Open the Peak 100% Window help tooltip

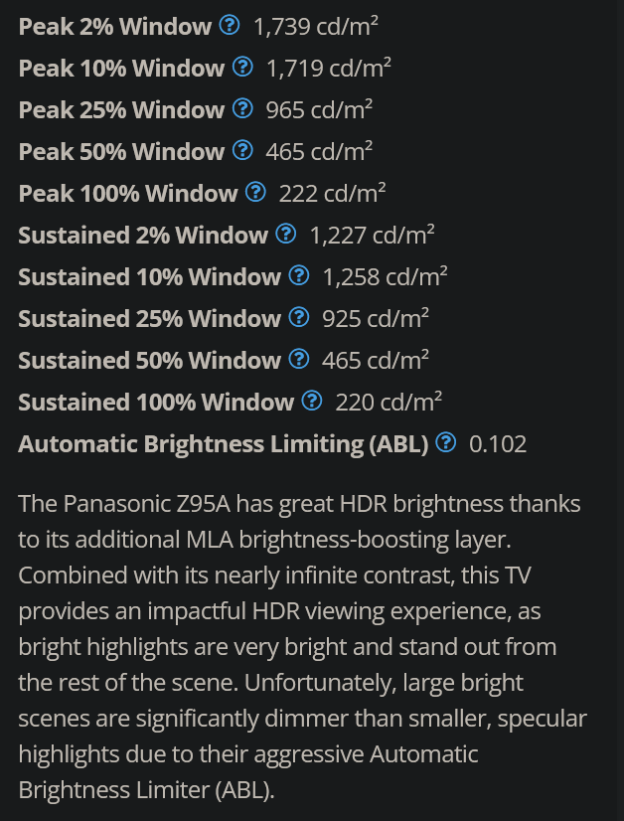(256, 192)
